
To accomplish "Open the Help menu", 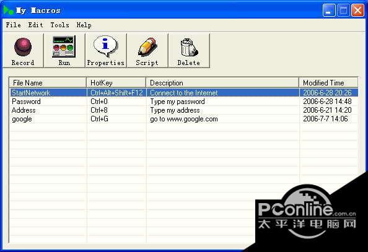I will [84, 25].
